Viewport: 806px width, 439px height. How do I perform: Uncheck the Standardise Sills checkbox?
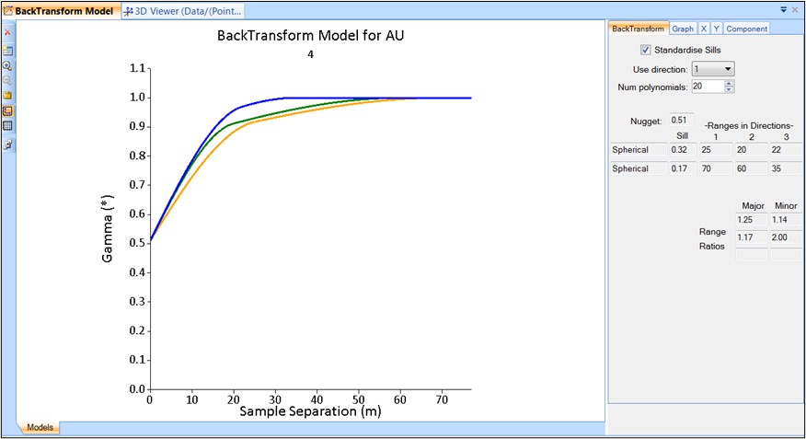pos(646,50)
